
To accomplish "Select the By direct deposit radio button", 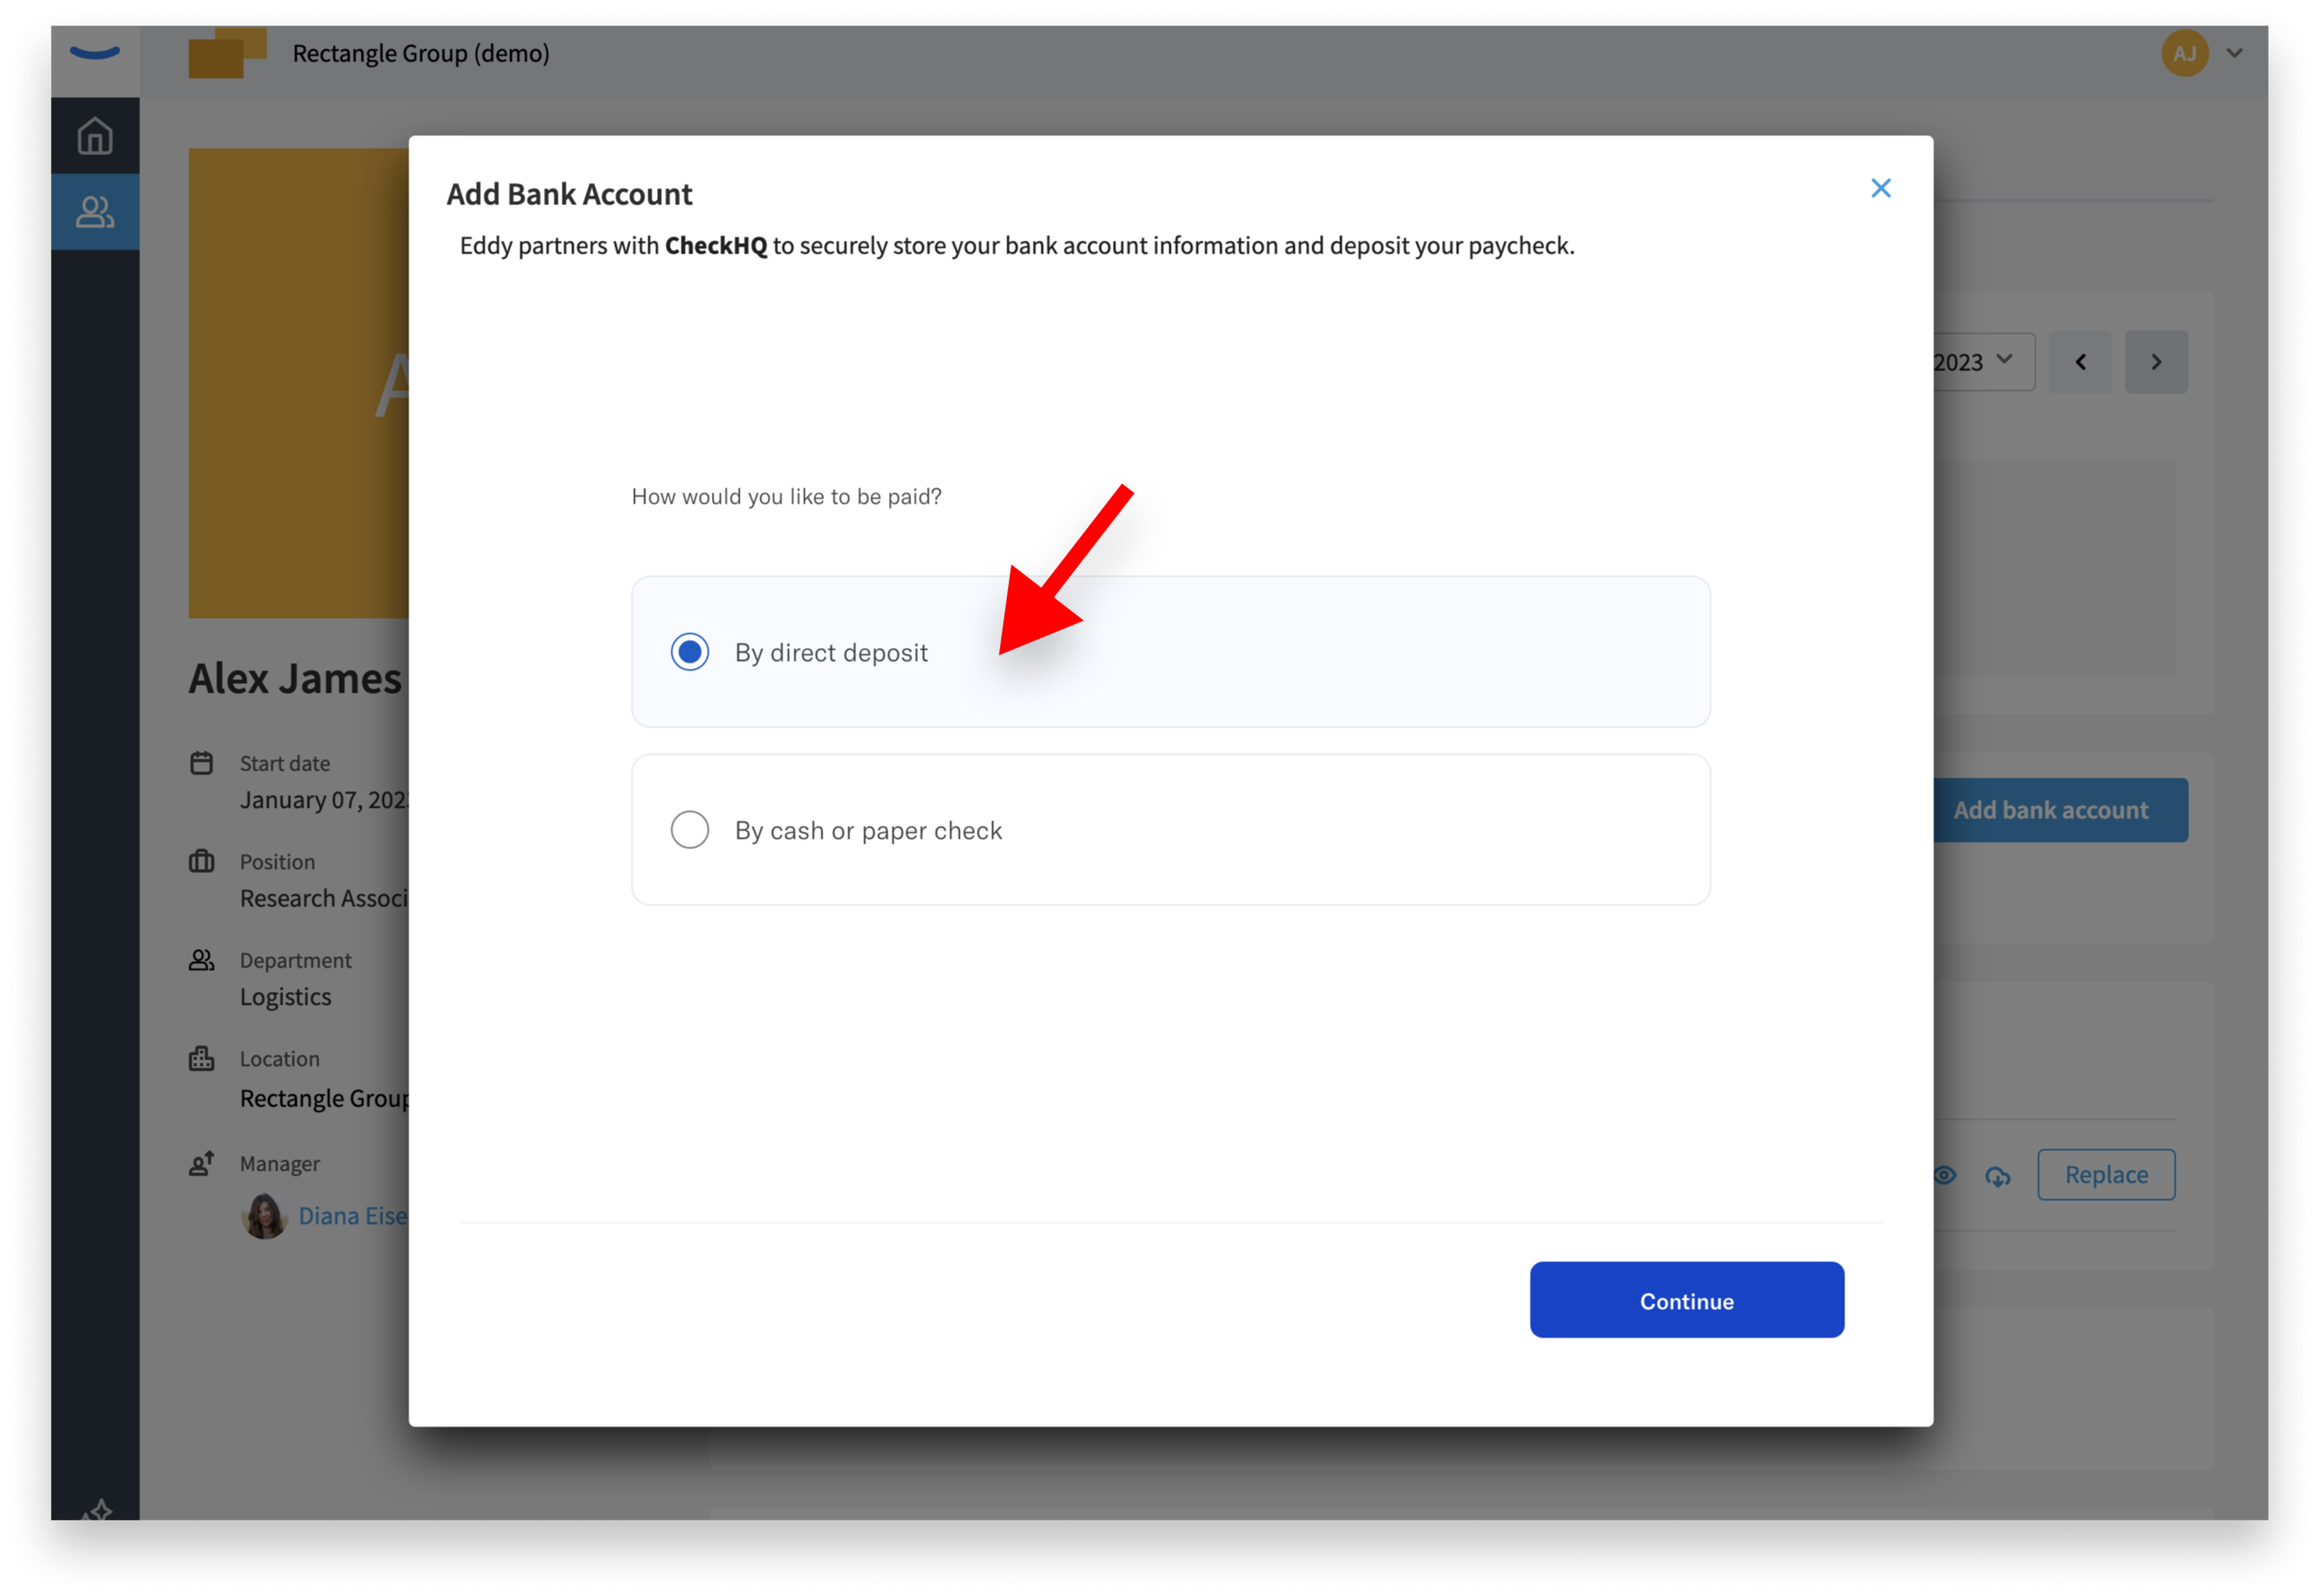I will tap(689, 652).
